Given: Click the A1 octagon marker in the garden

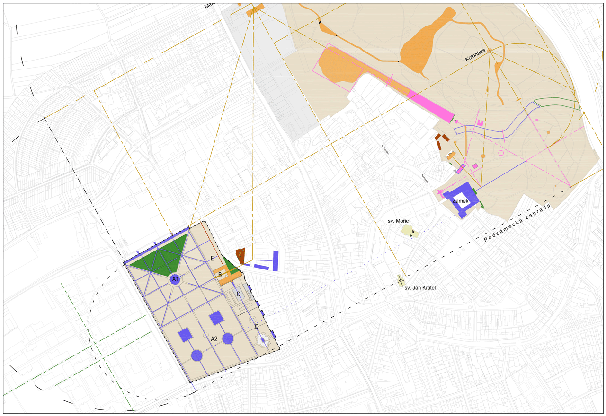Looking at the screenshot, I should coord(175,279).
